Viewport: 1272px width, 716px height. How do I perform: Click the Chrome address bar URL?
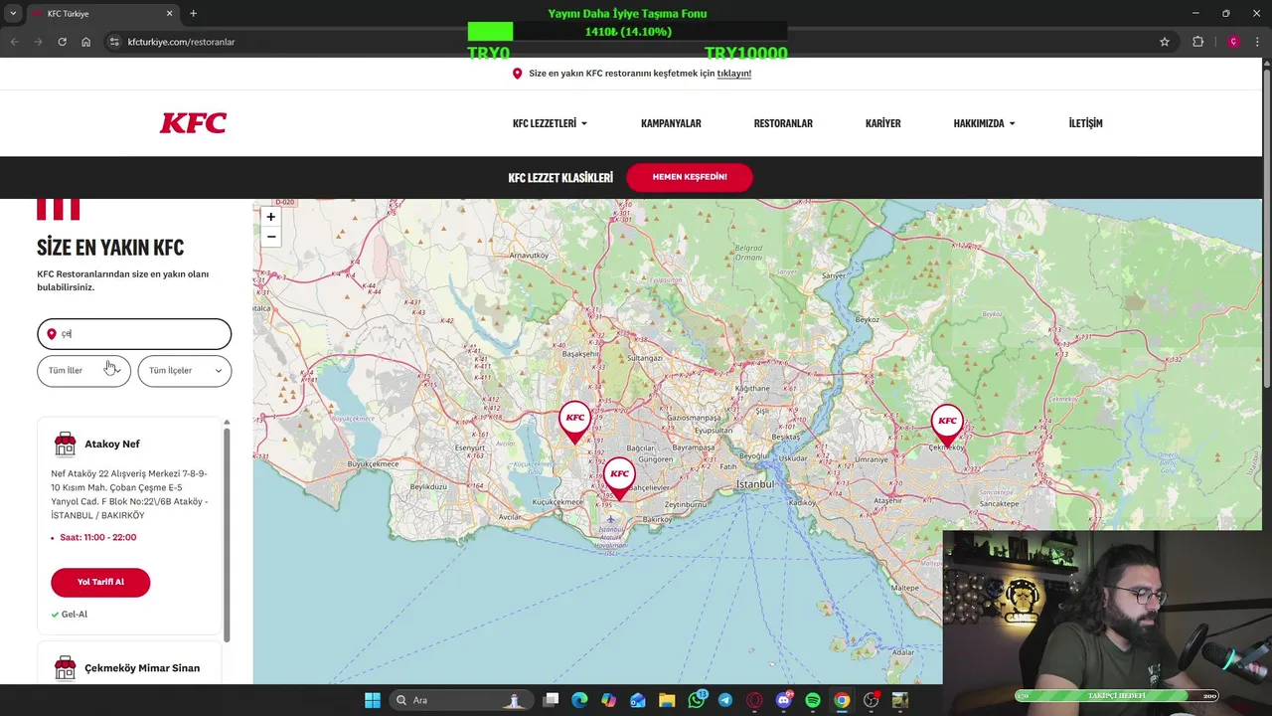point(181,42)
